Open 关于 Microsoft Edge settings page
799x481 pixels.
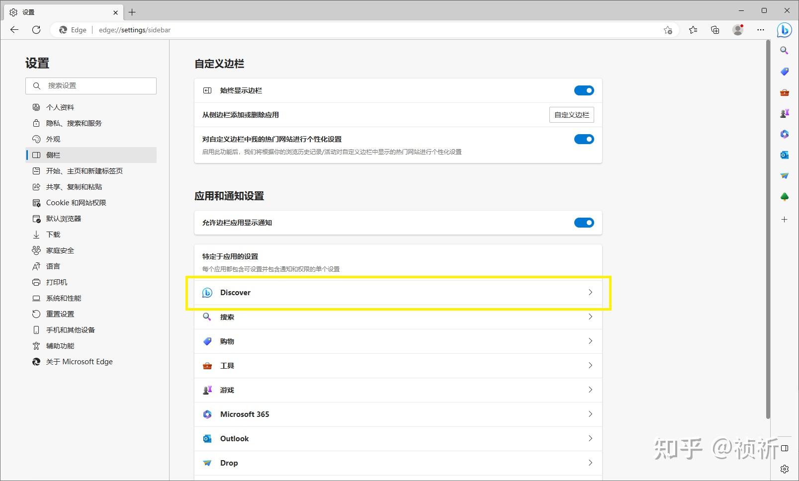pos(80,361)
